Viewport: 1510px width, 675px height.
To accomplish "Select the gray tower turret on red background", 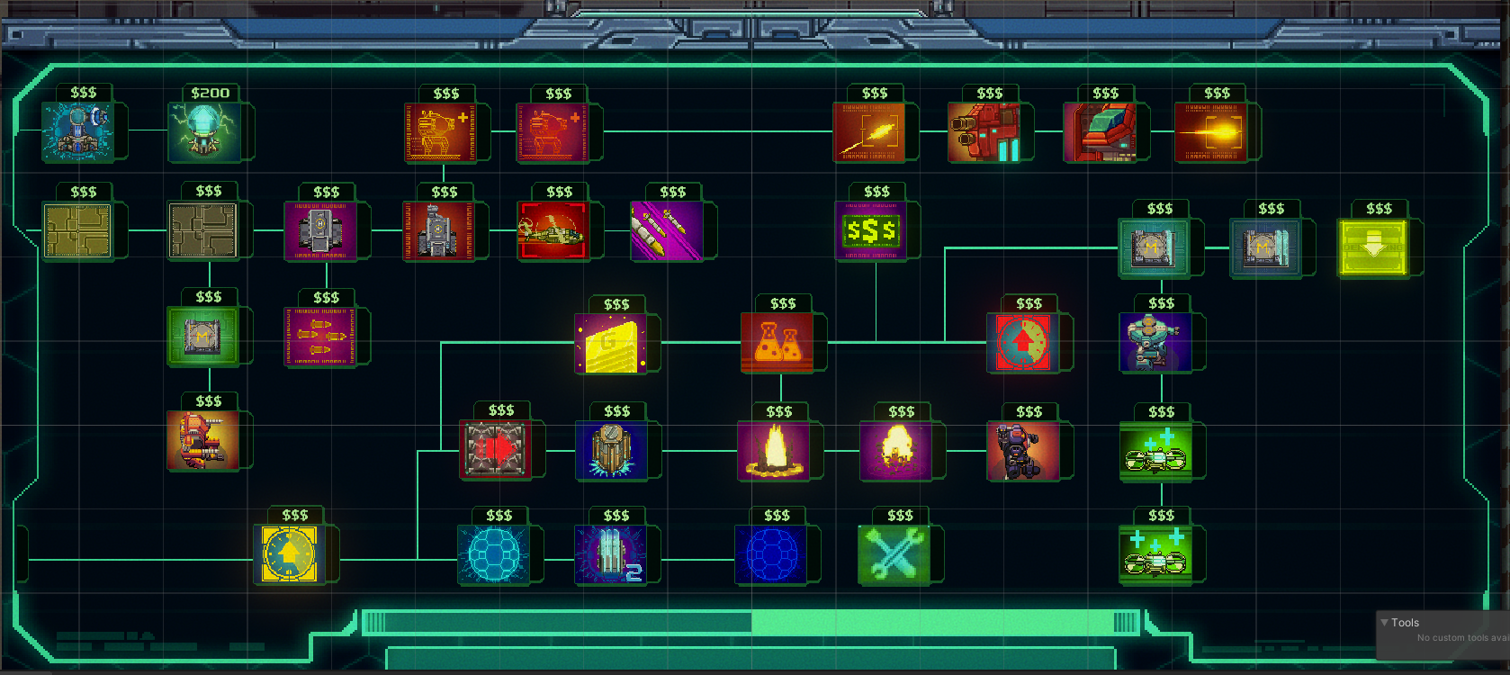I will [439, 230].
